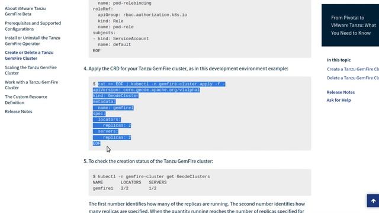Jump to Create a Tanzu GemFire Cluster section
Viewport: 379px width, 213px height.
353,69
